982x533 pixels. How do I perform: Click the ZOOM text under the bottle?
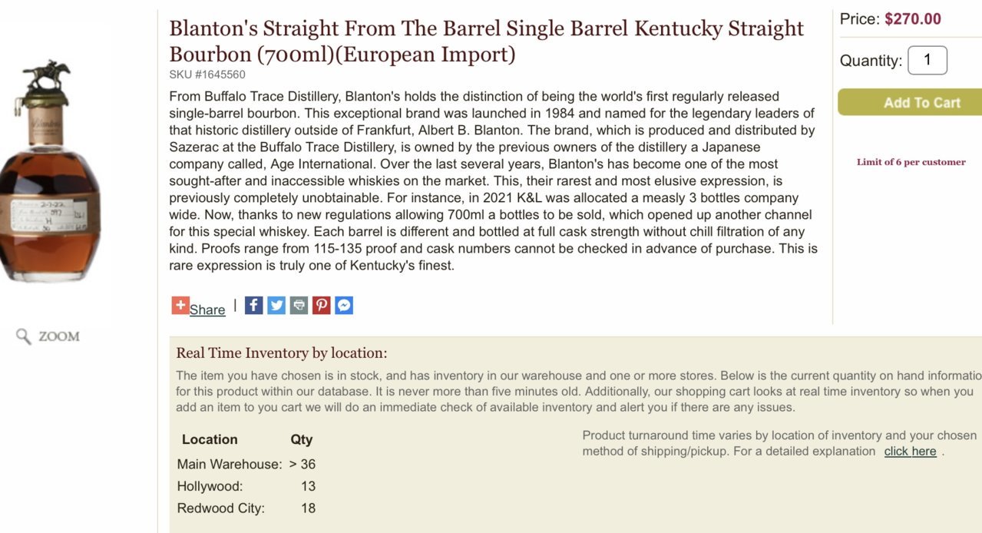click(x=59, y=336)
